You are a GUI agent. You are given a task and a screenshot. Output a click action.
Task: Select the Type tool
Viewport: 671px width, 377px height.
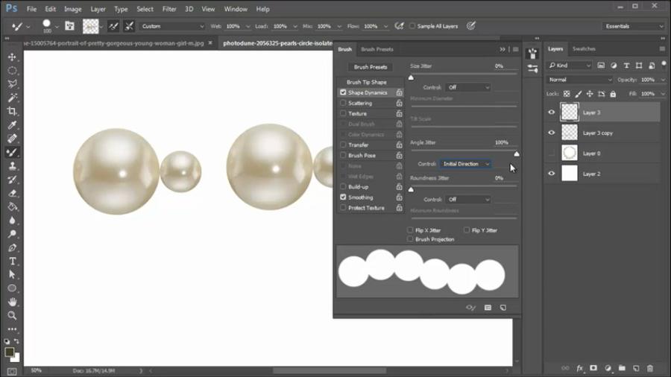12,262
